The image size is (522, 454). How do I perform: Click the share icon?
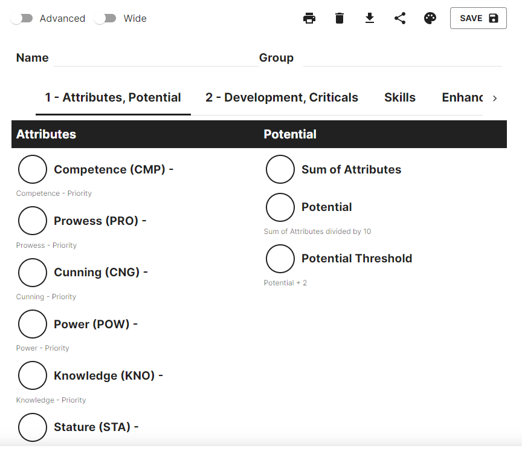click(x=400, y=18)
